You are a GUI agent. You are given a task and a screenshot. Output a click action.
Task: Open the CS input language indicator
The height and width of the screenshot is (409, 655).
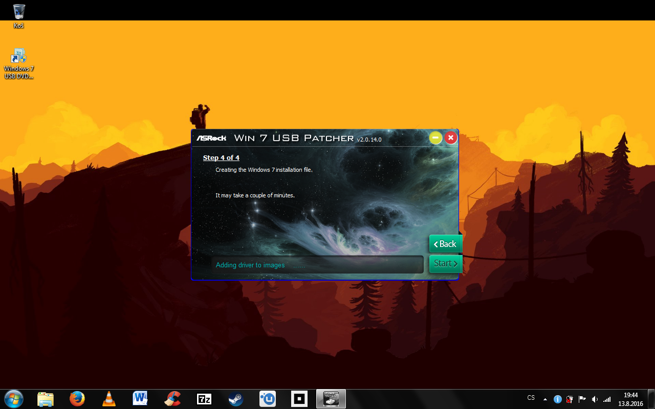(x=531, y=398)
